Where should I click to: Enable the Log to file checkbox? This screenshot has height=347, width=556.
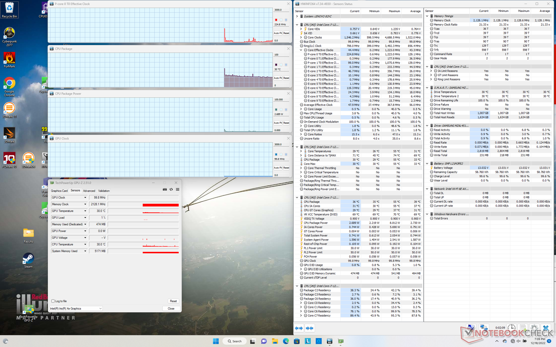[x=53, y=301]
